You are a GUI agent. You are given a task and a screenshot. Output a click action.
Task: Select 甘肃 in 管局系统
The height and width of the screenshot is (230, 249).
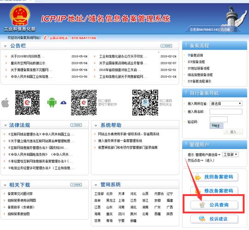(x=97, y=221)
